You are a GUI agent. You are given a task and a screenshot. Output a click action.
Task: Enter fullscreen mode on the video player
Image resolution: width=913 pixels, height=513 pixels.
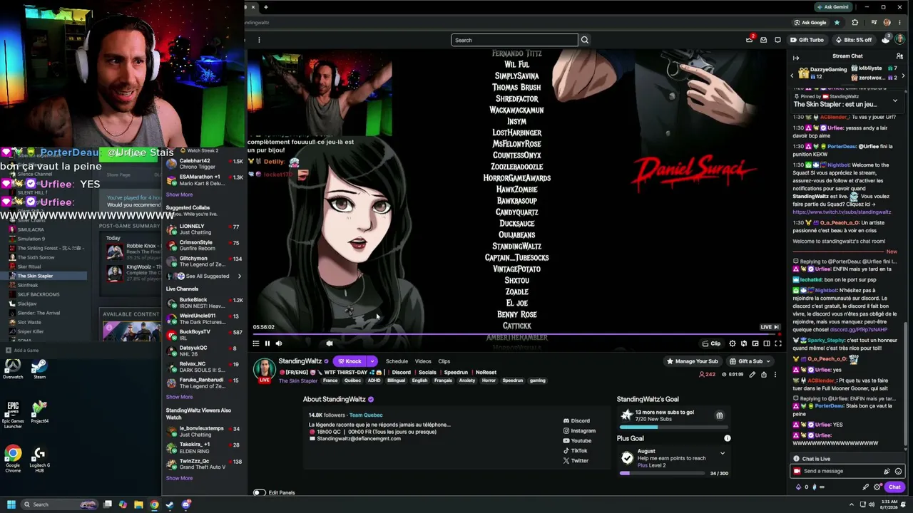778,343
